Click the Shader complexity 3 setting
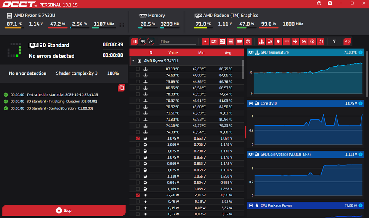 click(77, 73)
